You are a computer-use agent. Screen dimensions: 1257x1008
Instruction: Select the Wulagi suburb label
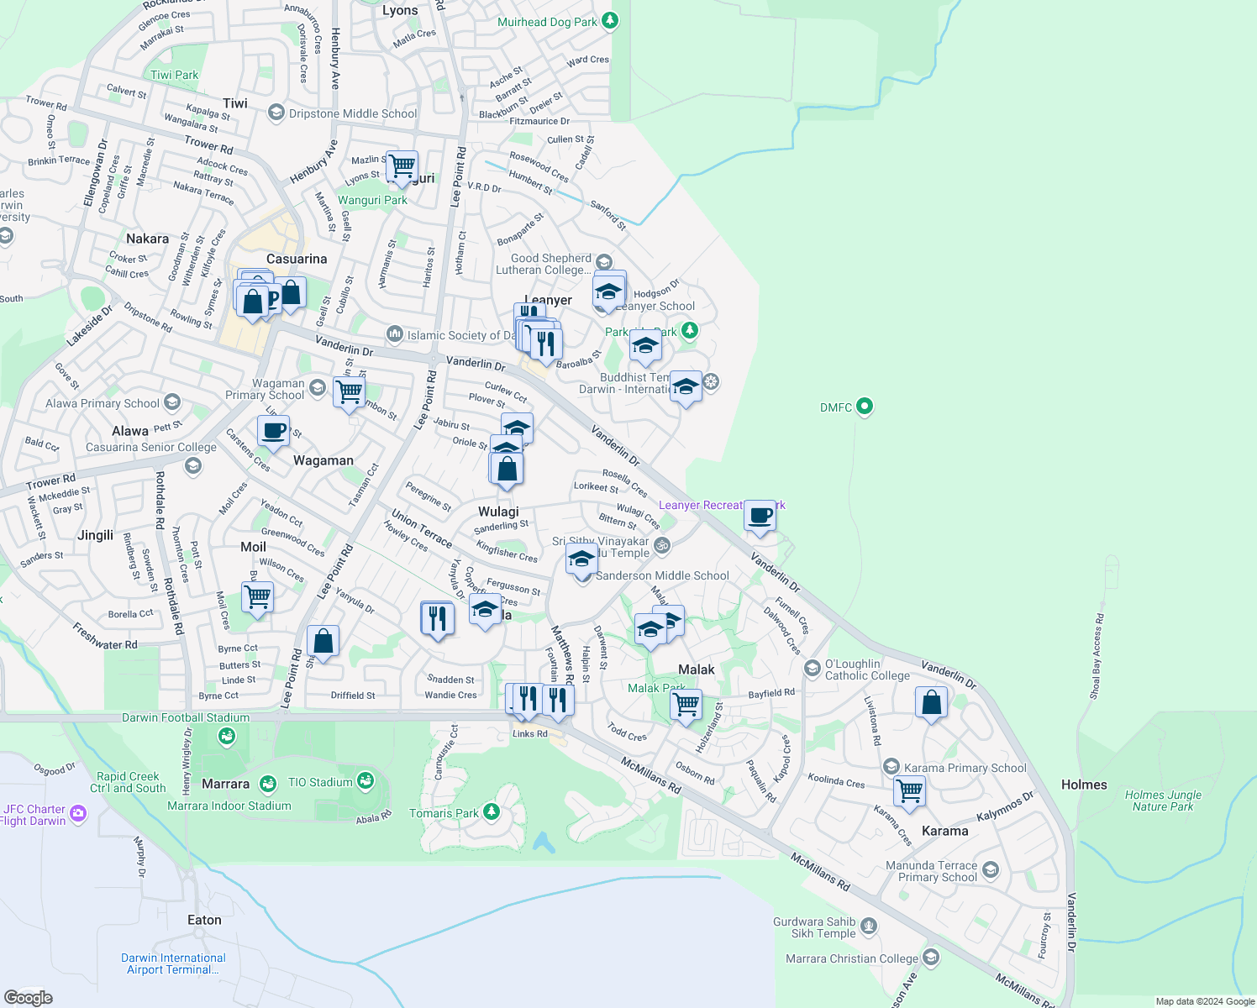[498, 512]
